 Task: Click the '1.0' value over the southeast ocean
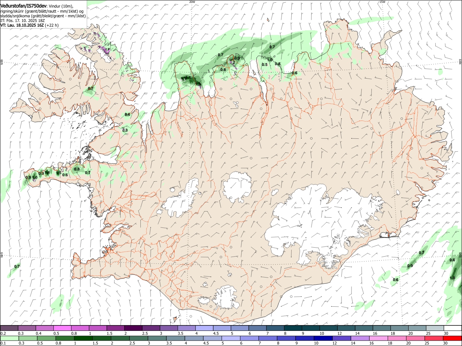pos(452,278)
